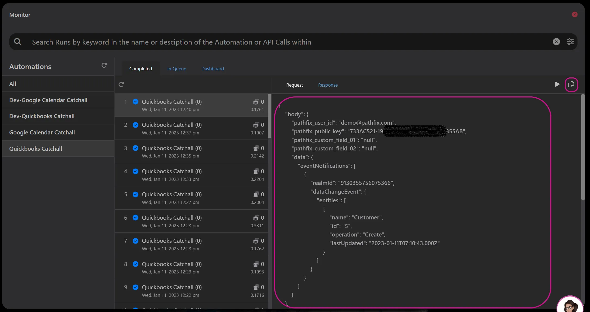Clear the search field with the X icon
590x312 pixels.
coord(556,42)
